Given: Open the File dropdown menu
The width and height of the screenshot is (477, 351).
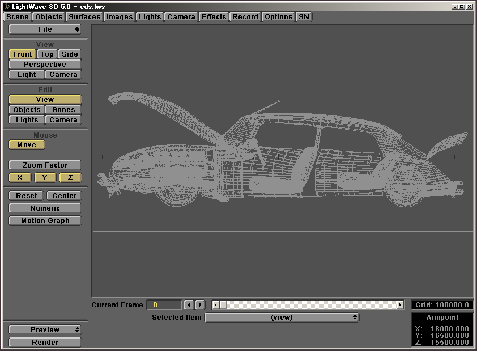Looking at the screenshot, I should pos(45,29).
